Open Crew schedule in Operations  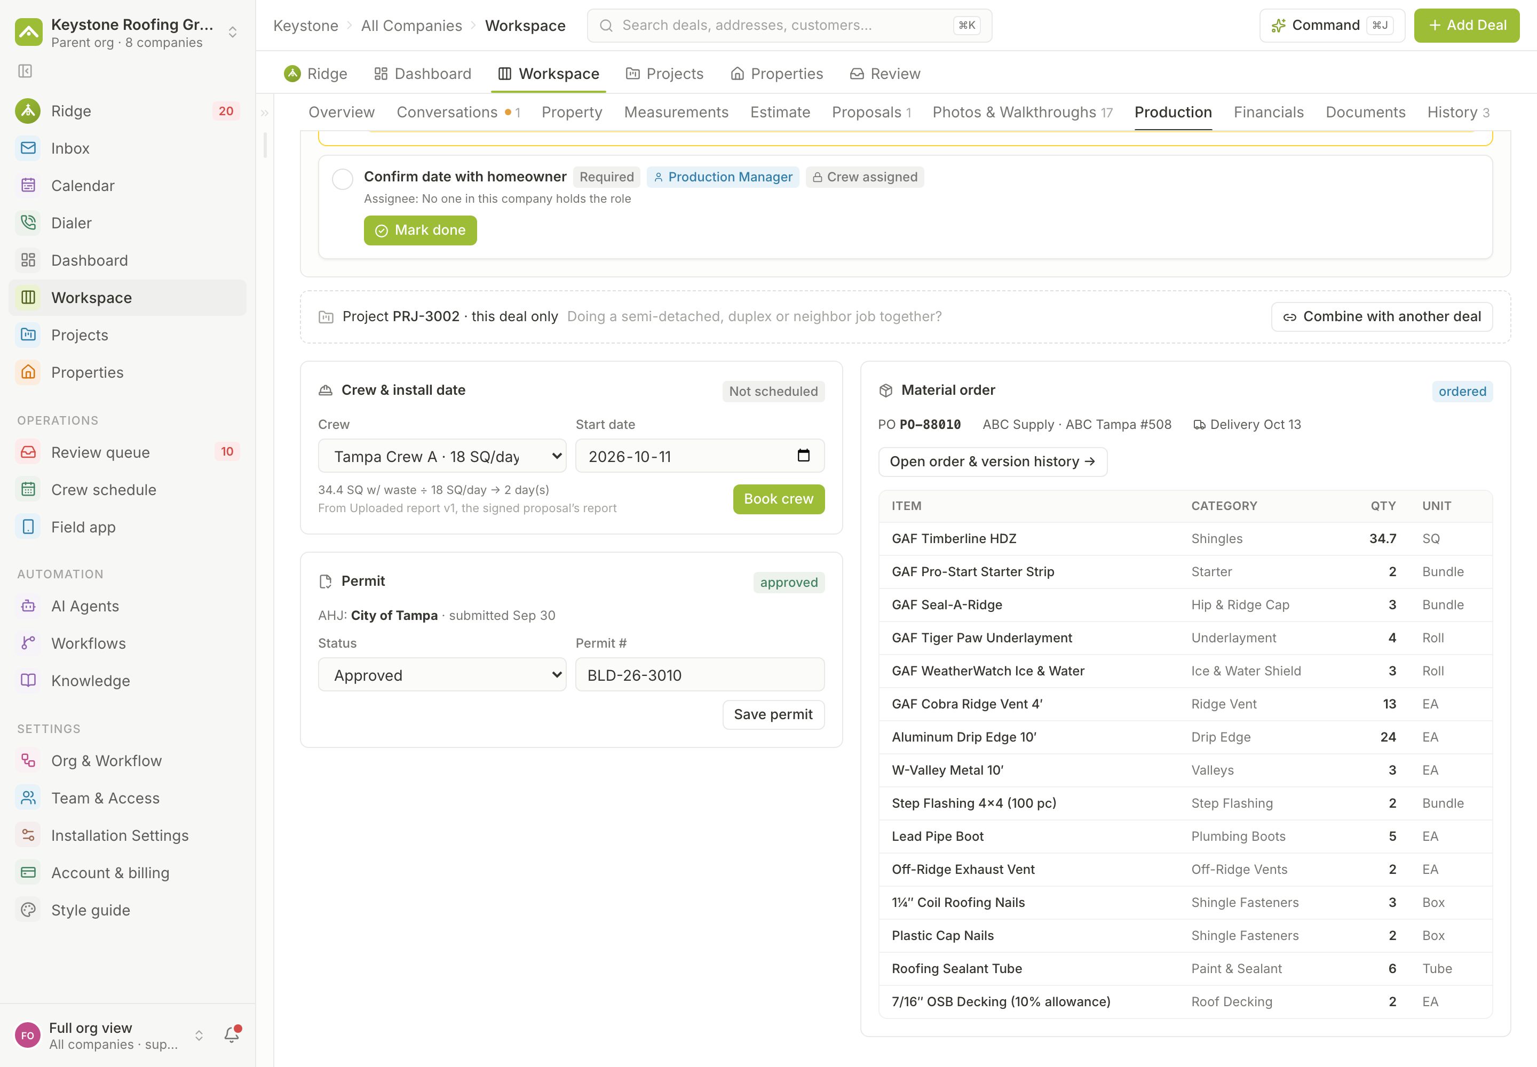[127, 490]
